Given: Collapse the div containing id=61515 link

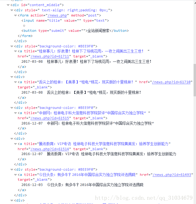Looking at the screenshot, I should (x=12, y=108).
